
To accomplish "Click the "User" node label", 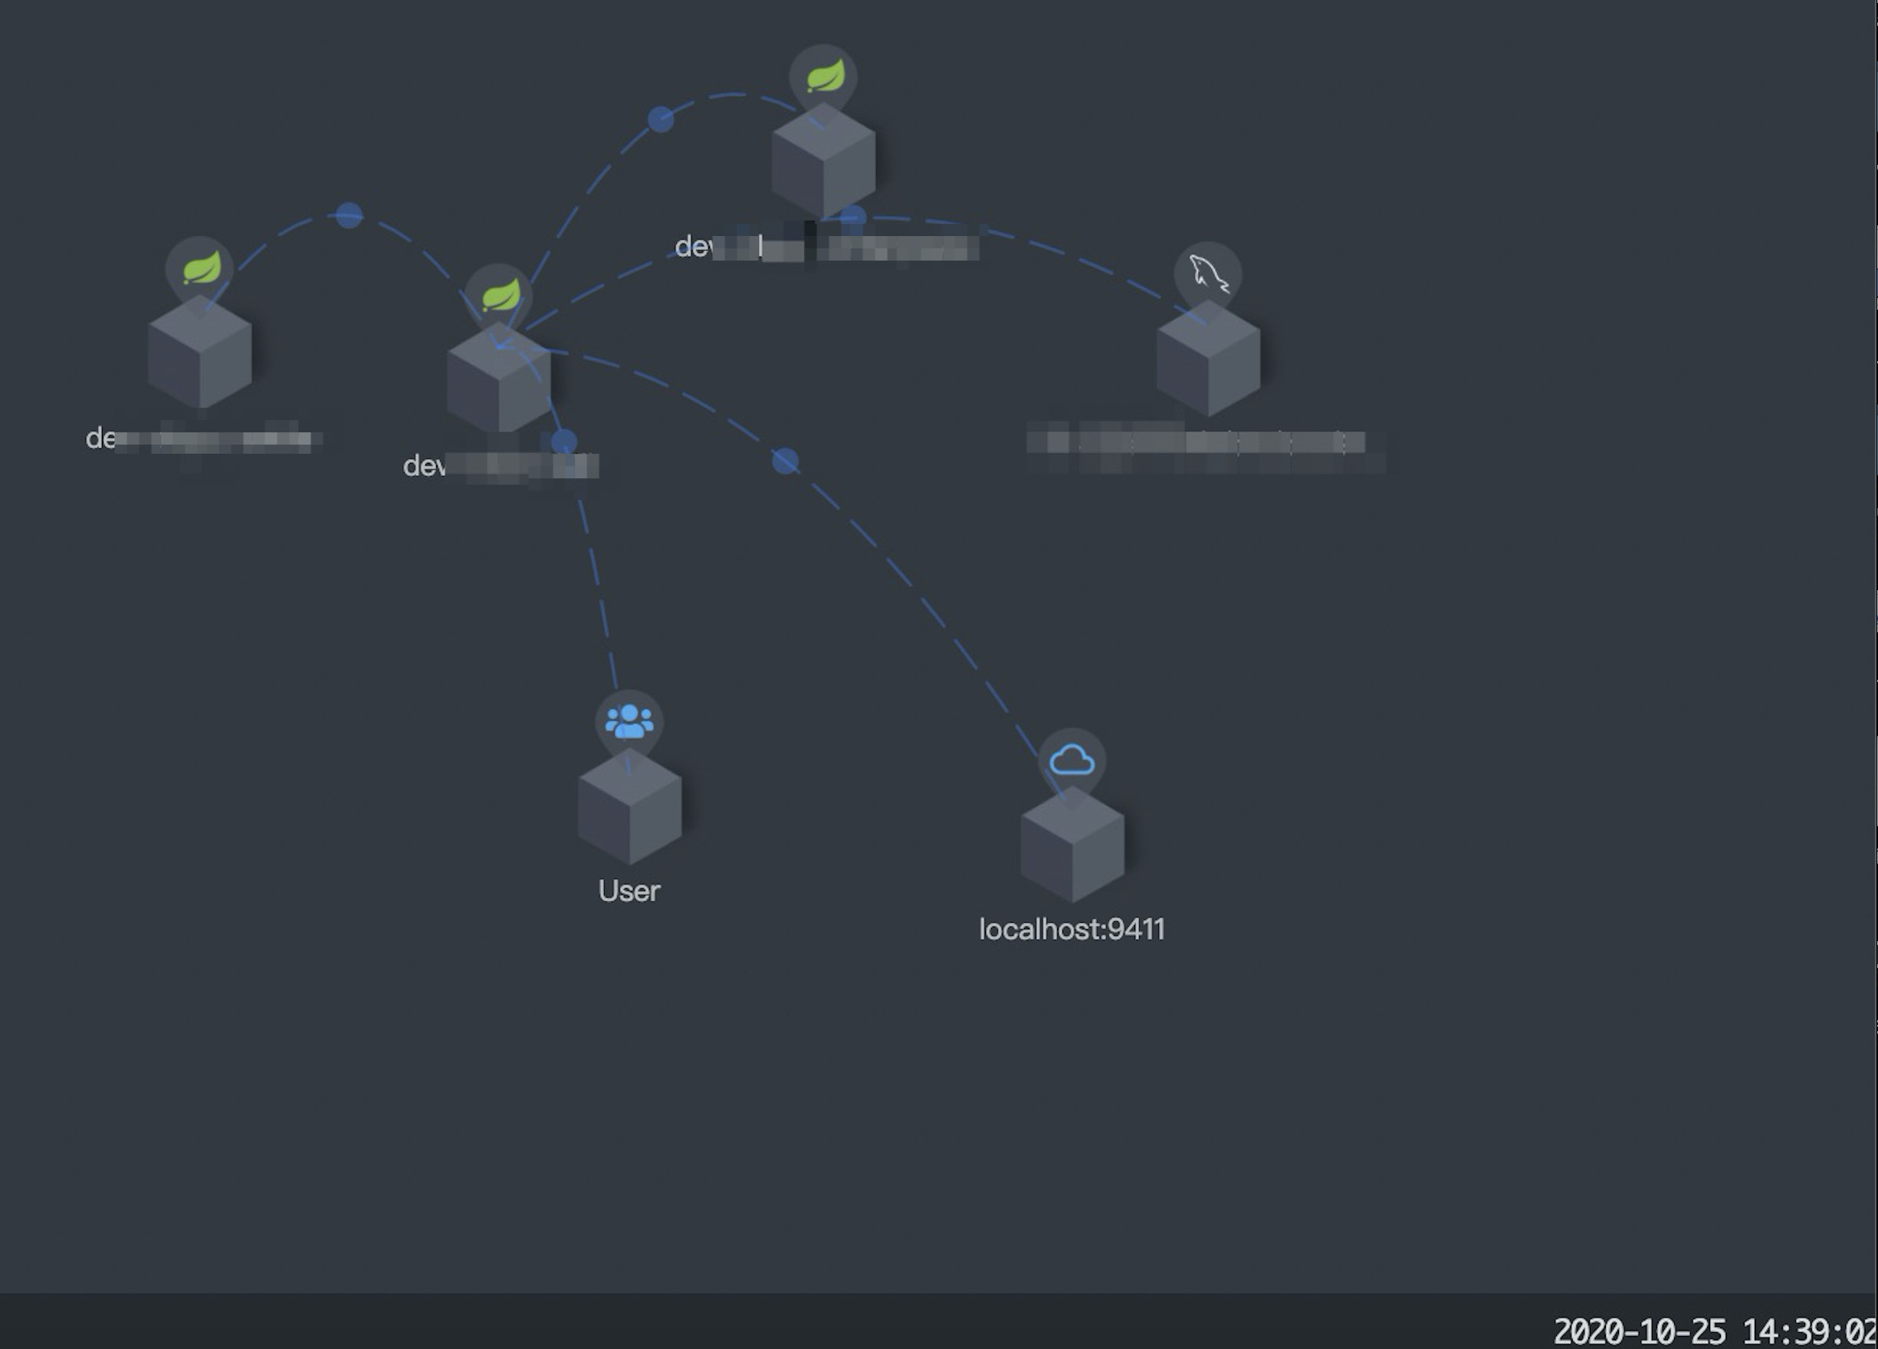I will (629, 891).
